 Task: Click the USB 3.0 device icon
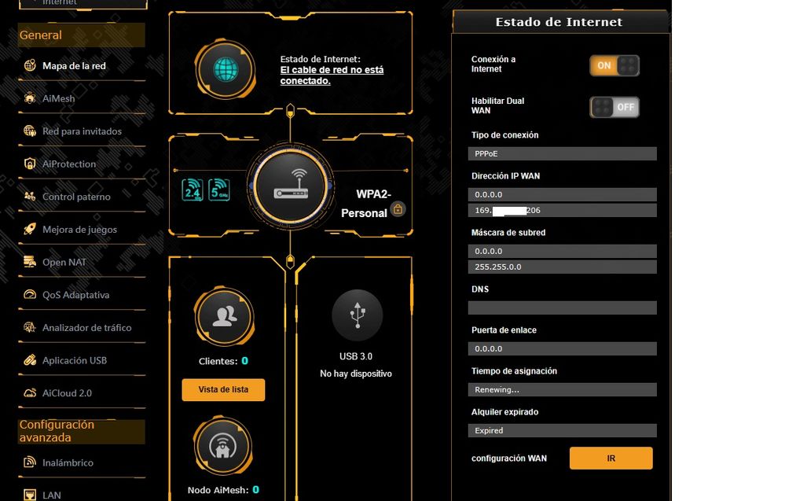pos(357,315)
